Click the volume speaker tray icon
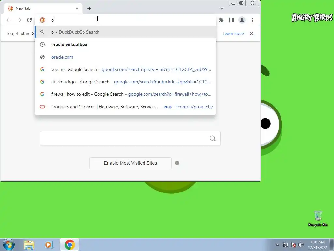Viewport: 334px width, 251px height. (301, 245)
